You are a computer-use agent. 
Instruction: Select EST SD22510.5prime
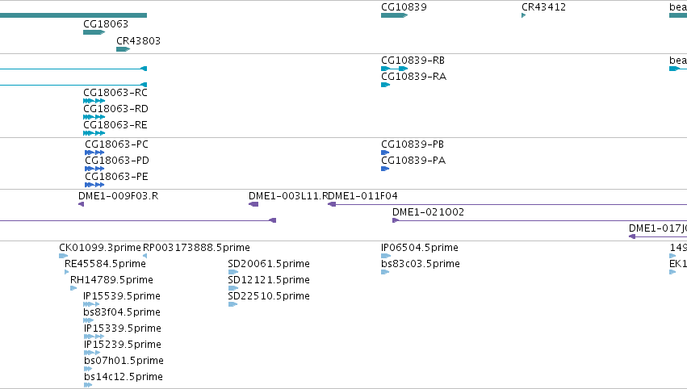pos(269,296)
